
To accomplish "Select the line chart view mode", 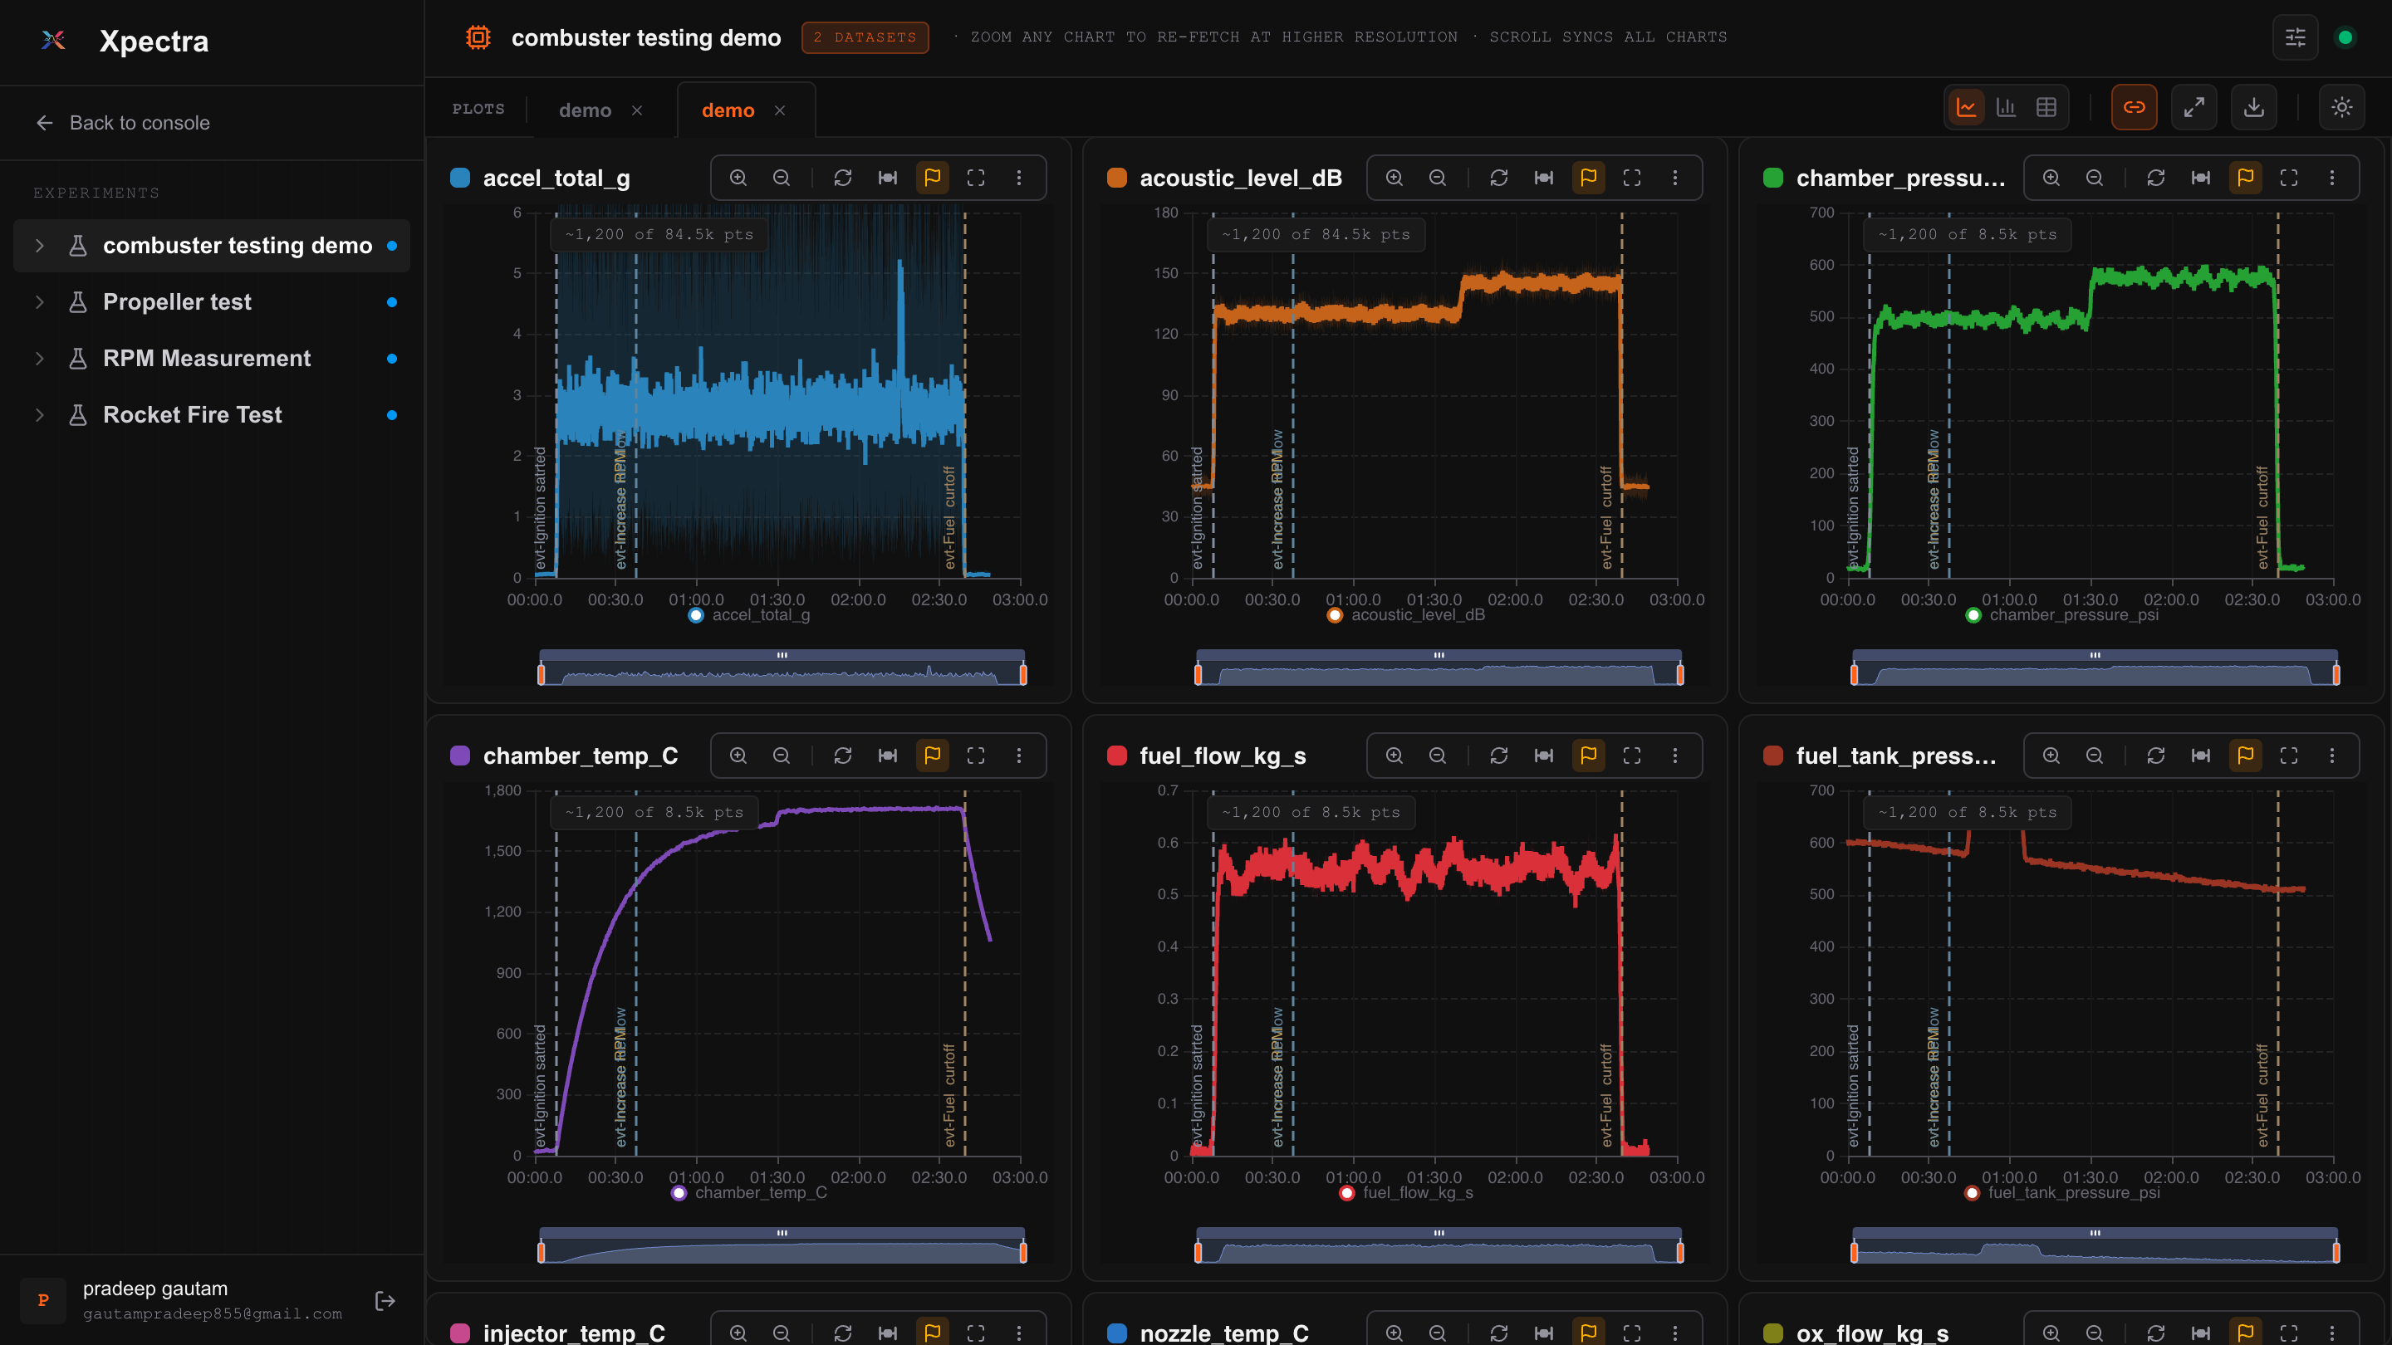I will point(1966,108).
